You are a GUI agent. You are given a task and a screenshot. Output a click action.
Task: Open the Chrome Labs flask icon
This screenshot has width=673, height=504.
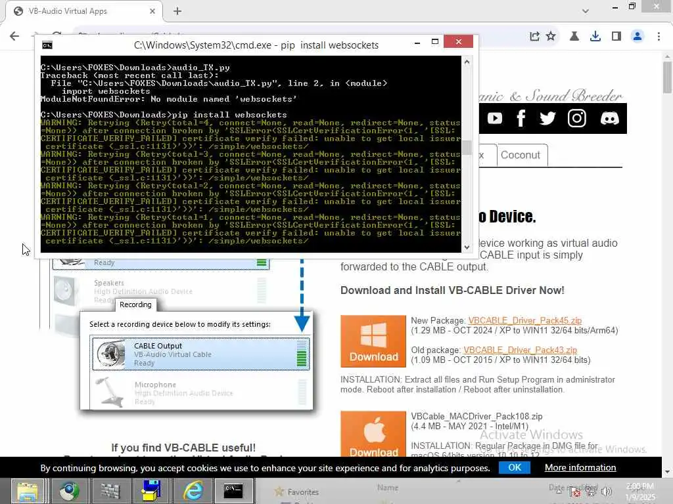tap(574, 37)
